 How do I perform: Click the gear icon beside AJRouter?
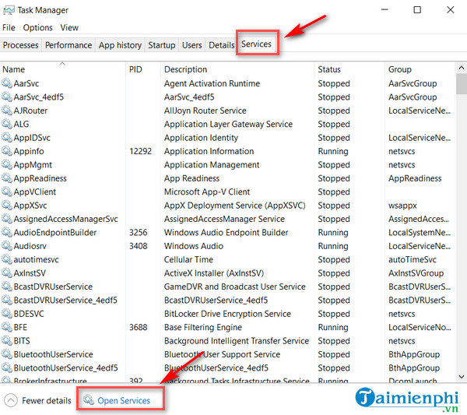7,111
